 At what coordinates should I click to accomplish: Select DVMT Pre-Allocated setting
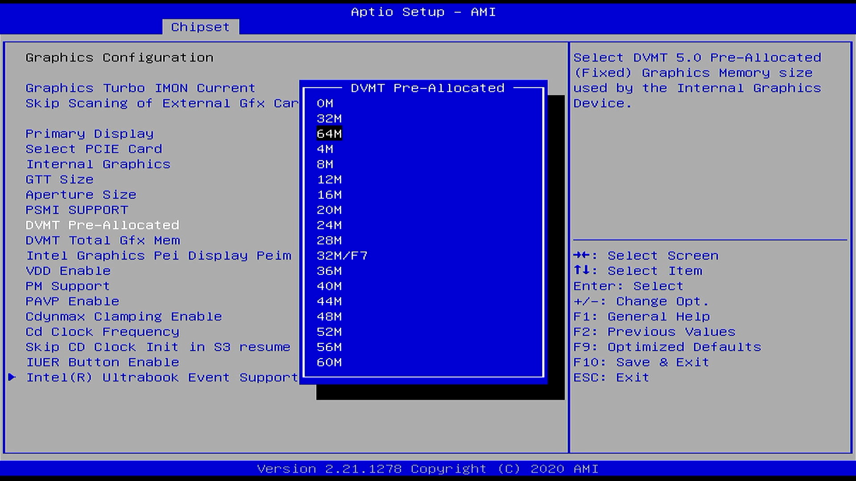point(102,225)
